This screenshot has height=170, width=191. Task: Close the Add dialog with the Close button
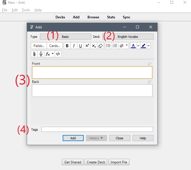[x=120, y=138]
